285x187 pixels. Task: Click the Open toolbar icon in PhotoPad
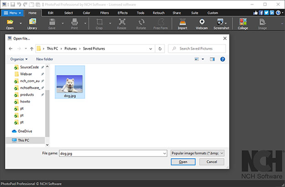point(10,24)
